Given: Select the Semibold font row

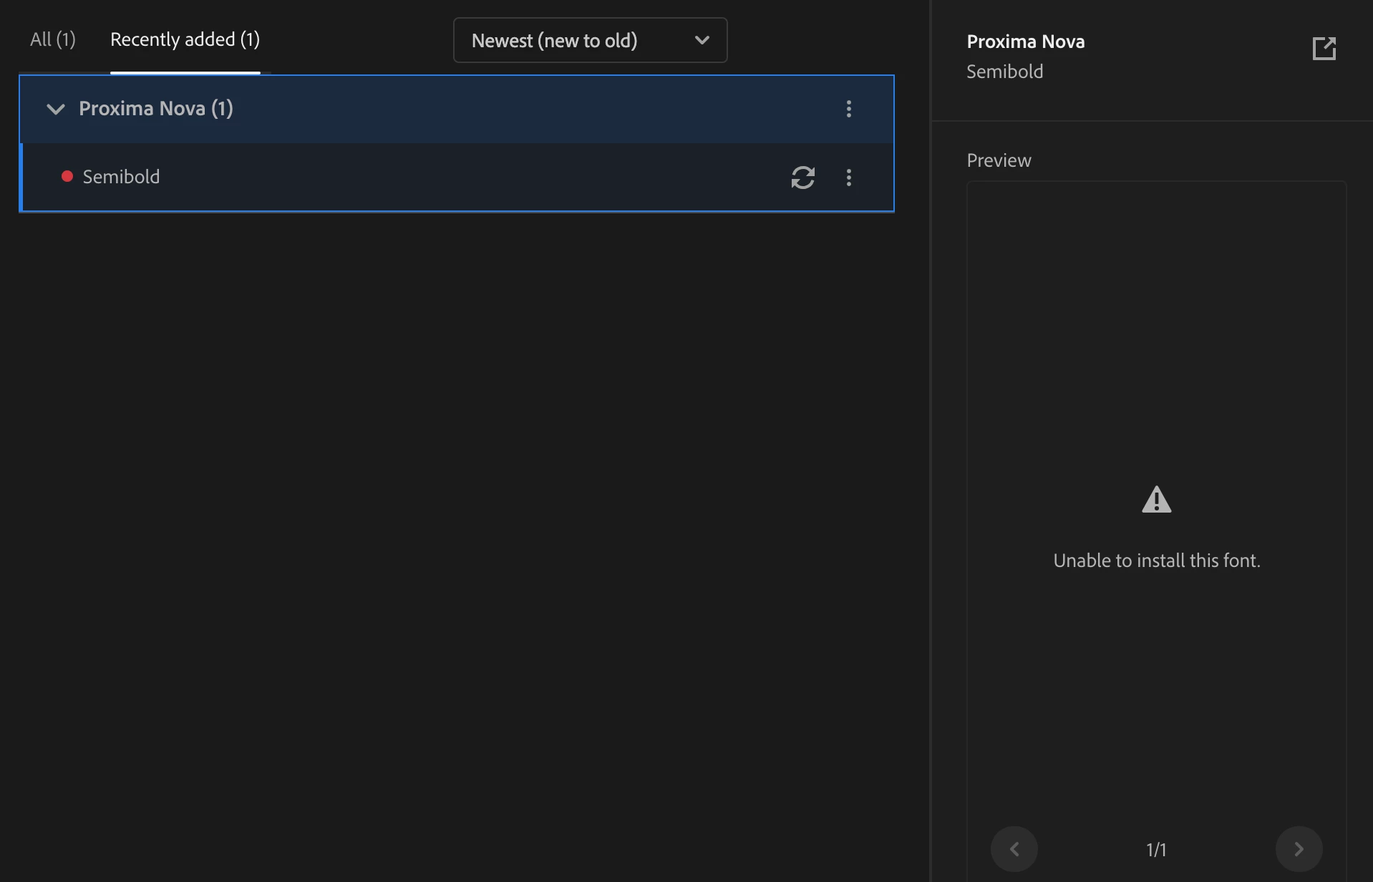Looking at the screenshot, I should 457,177.
